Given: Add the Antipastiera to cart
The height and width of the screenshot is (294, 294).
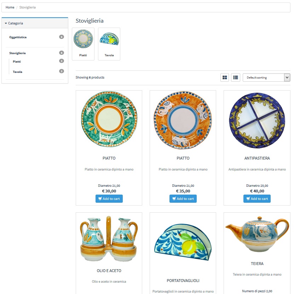Looking at the screenshot, I should (257, 199).
